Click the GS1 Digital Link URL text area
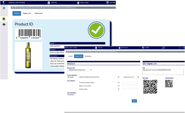185x113 pixels. pyautogui.click(x=163, y=72)
